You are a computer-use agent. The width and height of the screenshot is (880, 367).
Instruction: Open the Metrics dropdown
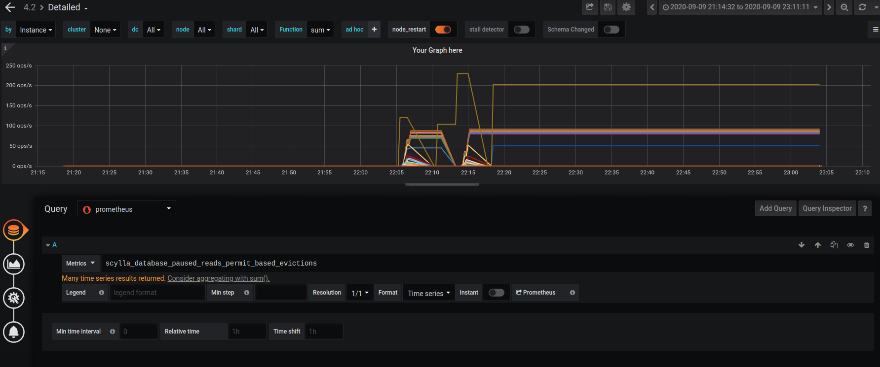(80, 264)
